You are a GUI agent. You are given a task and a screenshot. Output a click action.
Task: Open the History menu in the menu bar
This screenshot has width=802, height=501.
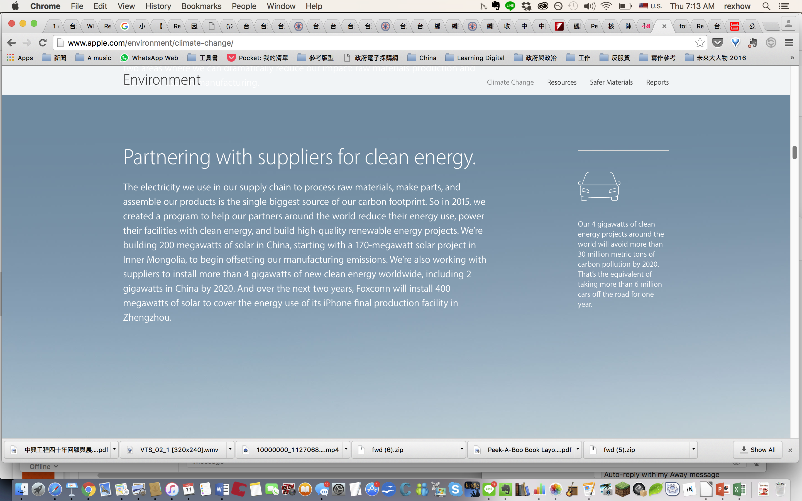pos(158,6)
